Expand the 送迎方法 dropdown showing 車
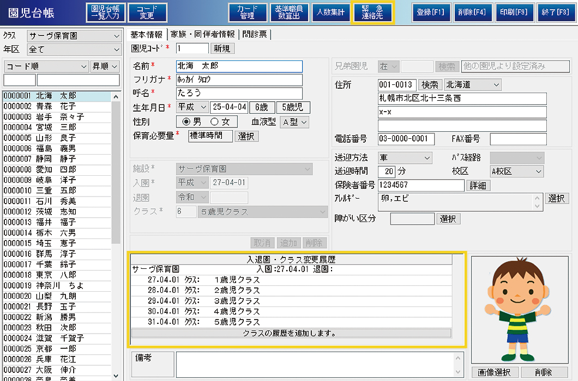 point(405,157)
